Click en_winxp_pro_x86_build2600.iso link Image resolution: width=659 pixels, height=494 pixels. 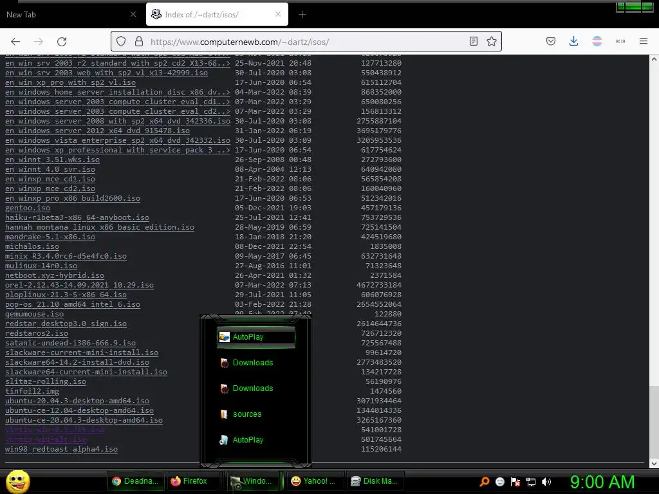point(73,198)
